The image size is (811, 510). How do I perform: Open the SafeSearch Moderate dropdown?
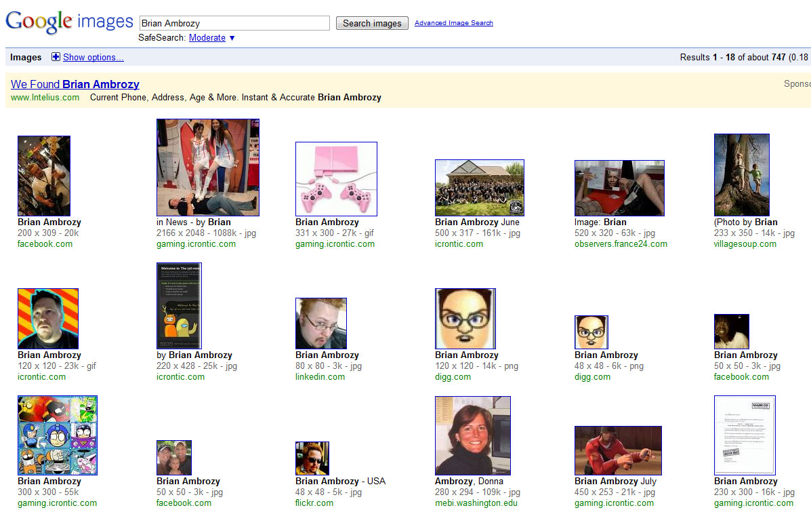point(211,38)
